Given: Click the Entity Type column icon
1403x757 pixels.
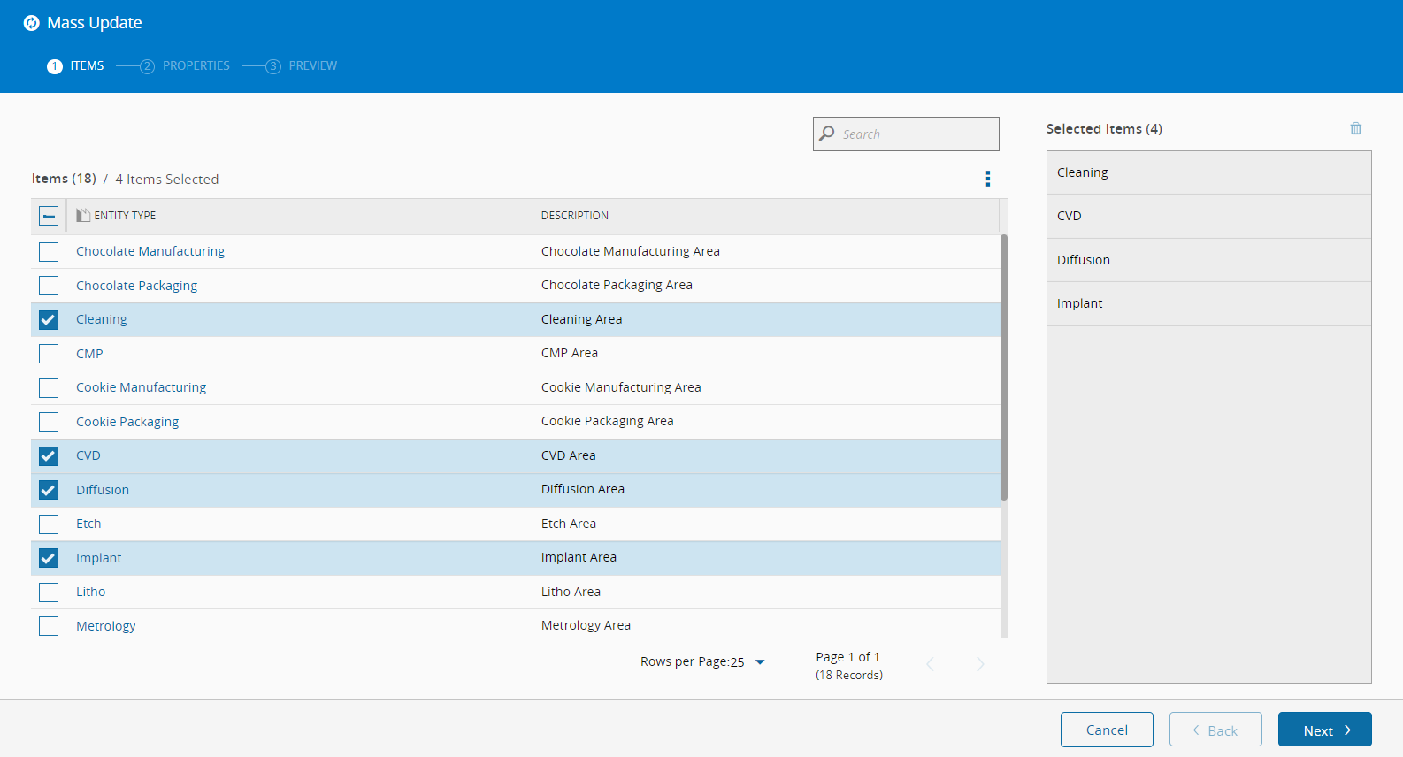Looking at the screenshot, I should click(x=83, y=216).
